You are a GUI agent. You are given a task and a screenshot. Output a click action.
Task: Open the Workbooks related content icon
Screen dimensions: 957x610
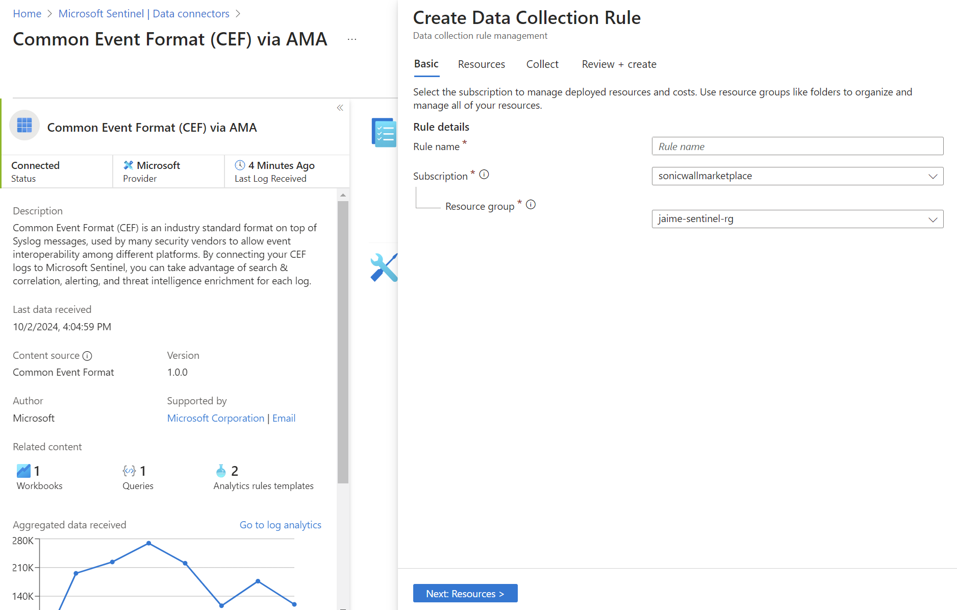coord(23,471)
